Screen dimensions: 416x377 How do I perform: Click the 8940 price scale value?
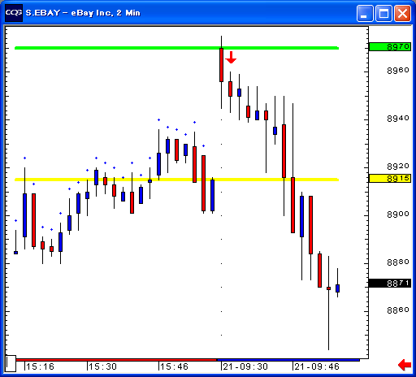coord(398,119)
